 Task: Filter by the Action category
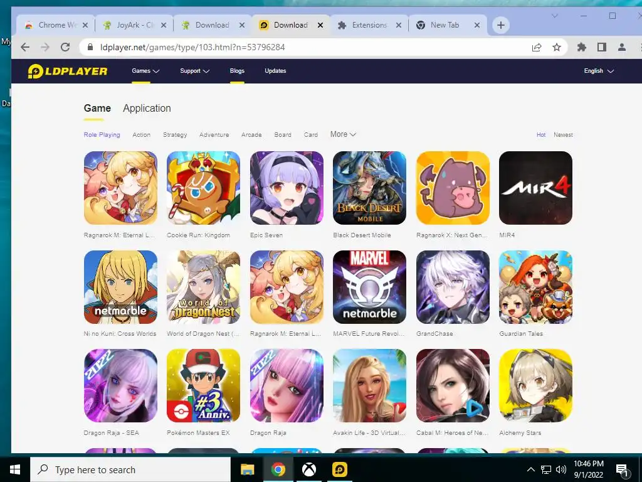[x=141, y=134]
